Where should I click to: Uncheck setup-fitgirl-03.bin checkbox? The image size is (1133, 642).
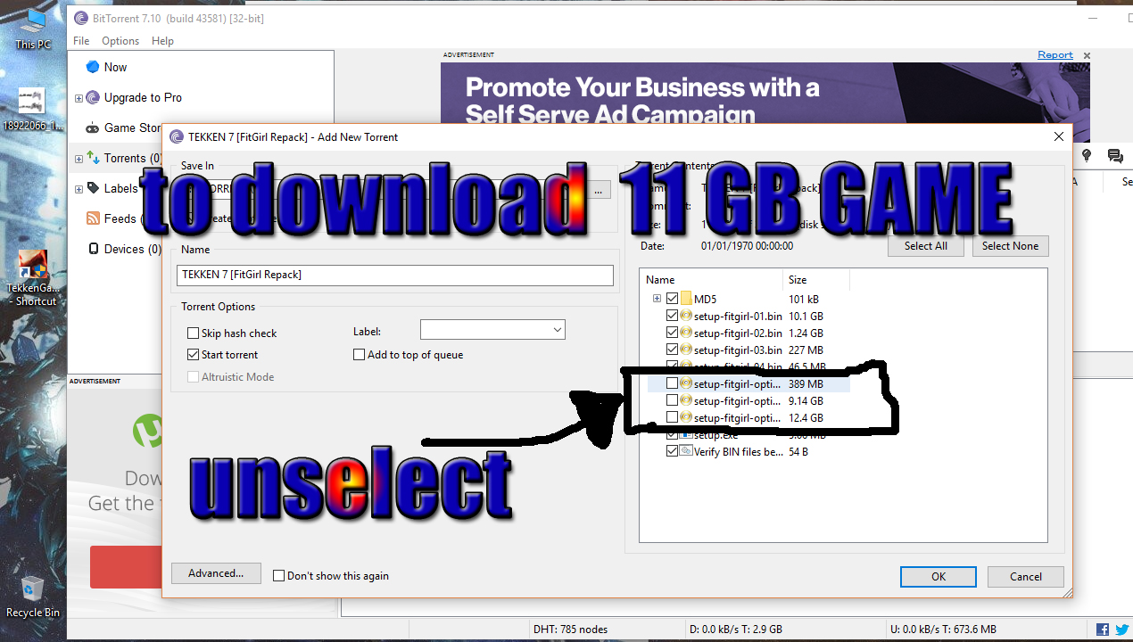pyautogui.click(x=672, y=350)
